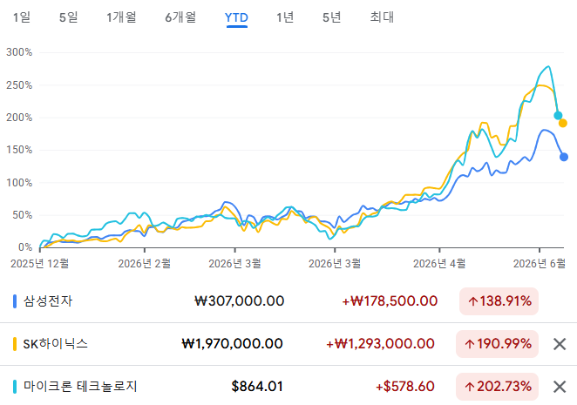
Task: Click the 2025년 12월 axis label
Action: pos(40,264)
